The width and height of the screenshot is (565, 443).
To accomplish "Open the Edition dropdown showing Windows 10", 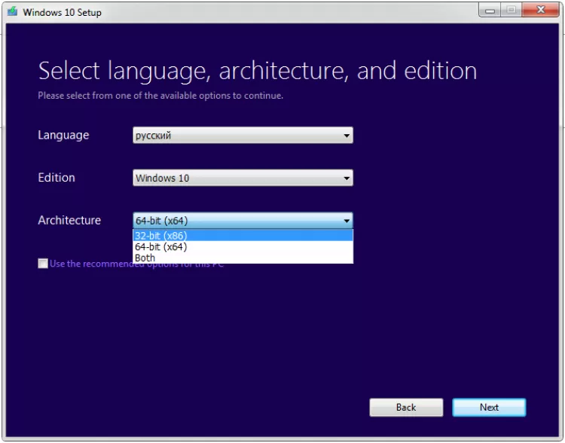I will coord(243,178).
